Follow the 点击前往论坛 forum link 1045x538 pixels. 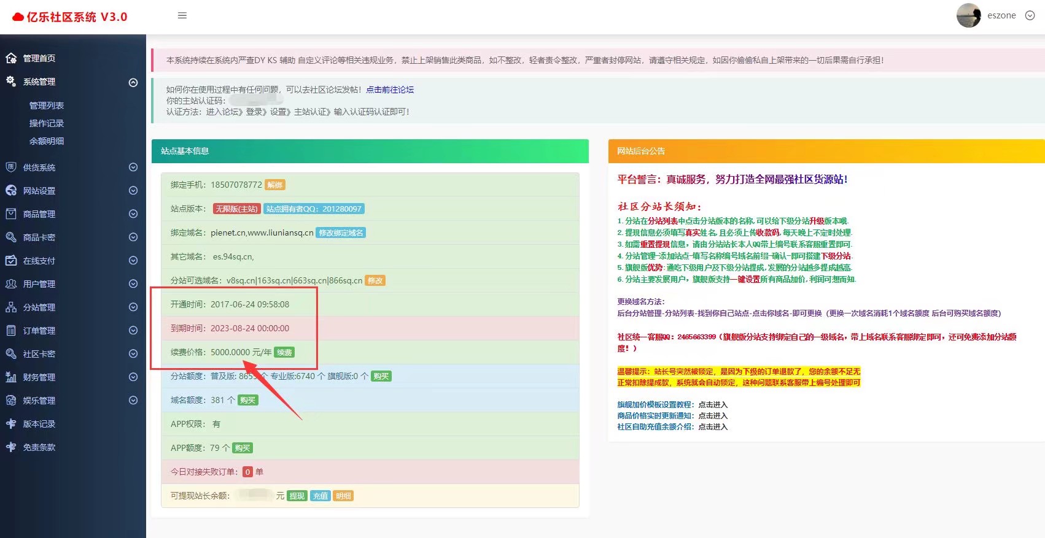pyautogui.click(x=390, y=90)
